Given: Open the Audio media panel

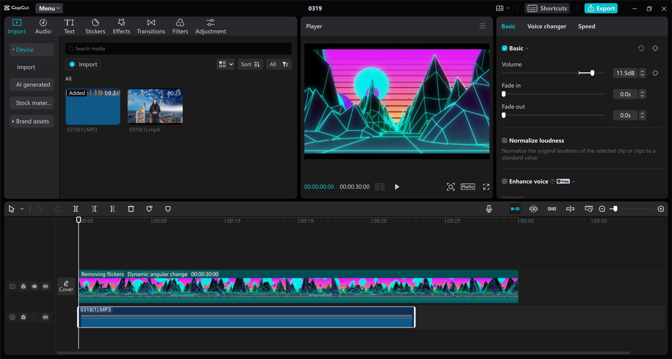Looking at the screenshot, I should (43, 26).
